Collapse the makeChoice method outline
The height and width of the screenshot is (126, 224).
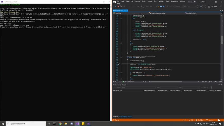tap(121, 58)
